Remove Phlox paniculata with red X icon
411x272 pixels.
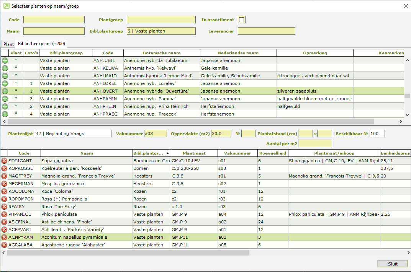click(x=4, y=214)
